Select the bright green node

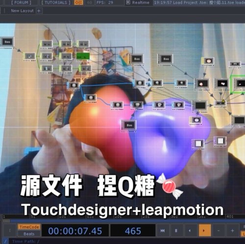coord(83,56)
